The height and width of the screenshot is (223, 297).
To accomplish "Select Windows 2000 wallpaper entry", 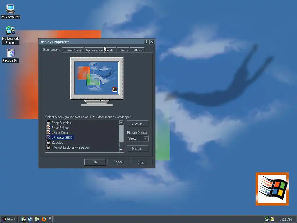I will [x=62, y=137].
